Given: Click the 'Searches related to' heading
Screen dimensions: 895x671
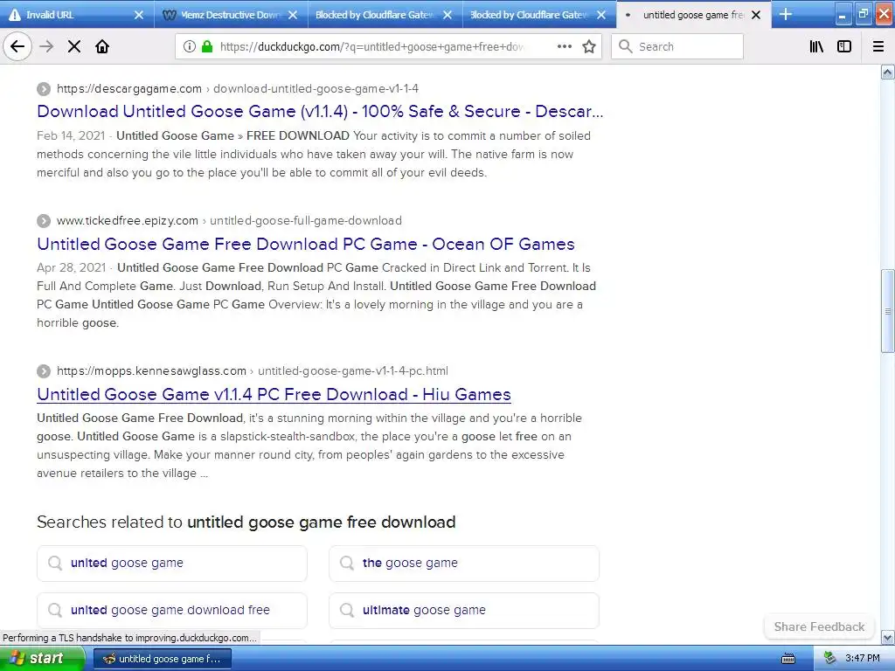Looking at the screenshot, I should tap(246, 522).
